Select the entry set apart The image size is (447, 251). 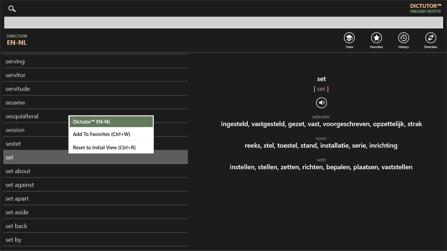[96, 199]
